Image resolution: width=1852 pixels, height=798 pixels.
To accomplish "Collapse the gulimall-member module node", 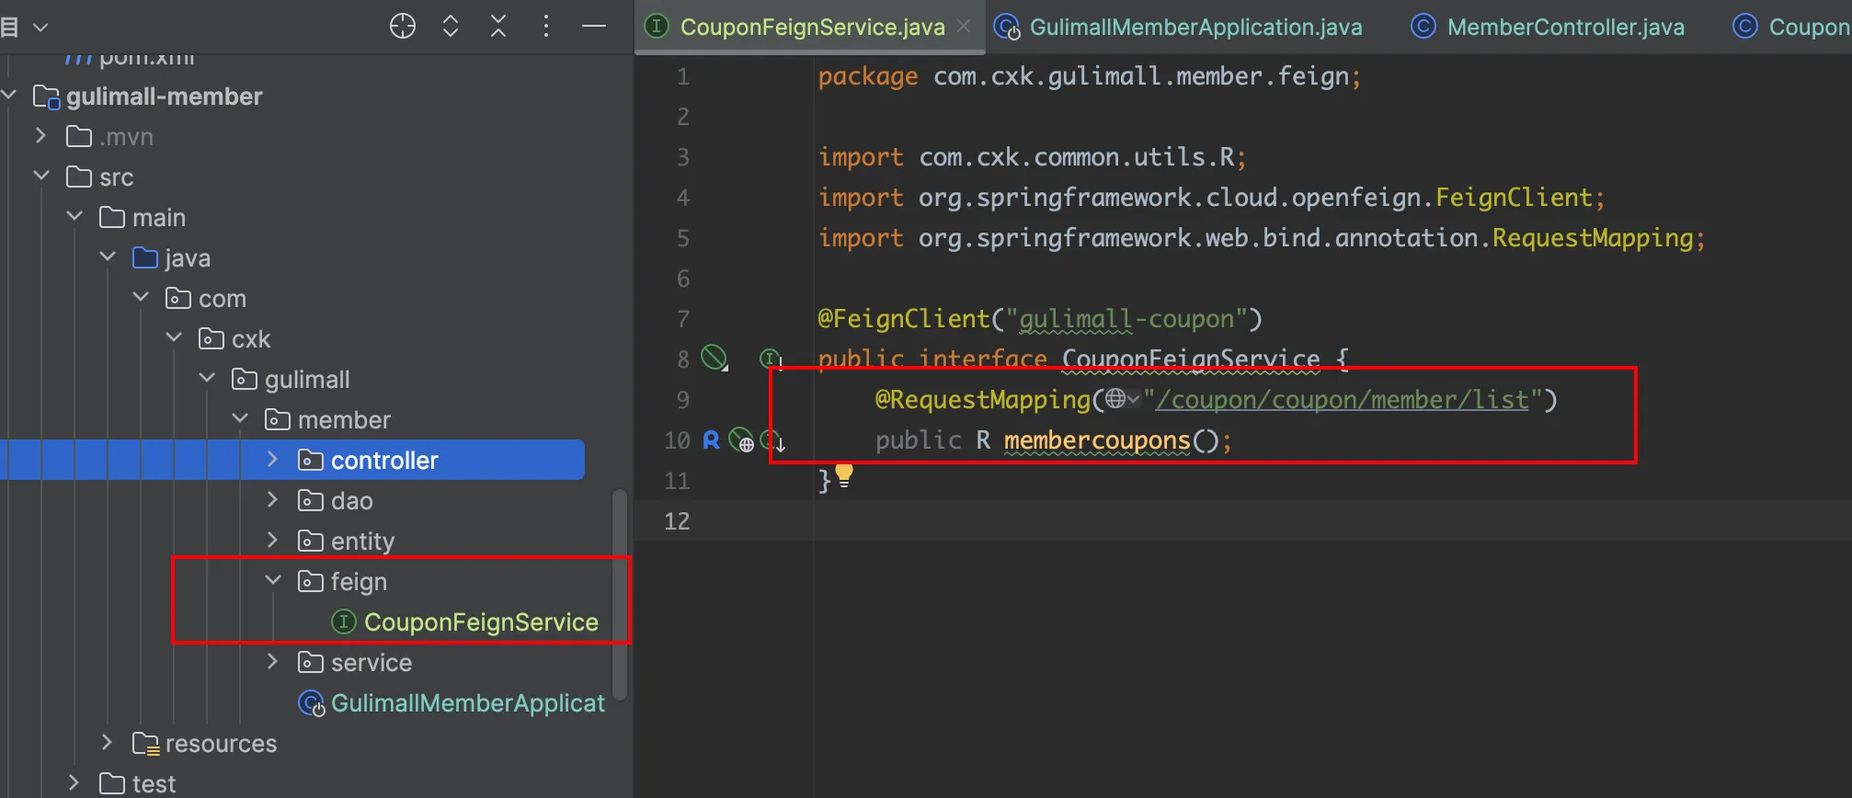I will [10, 95].
